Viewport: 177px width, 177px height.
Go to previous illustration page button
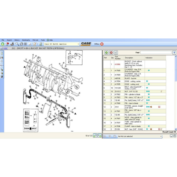coord(95,136)
